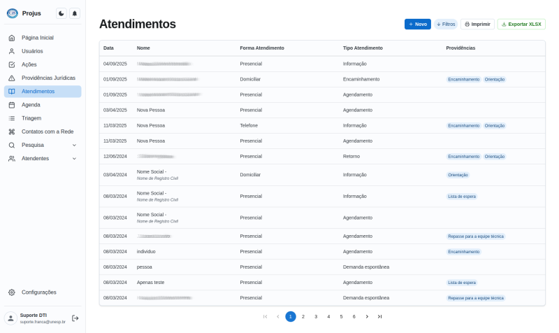Go to last page of pagination

point(379,316)
